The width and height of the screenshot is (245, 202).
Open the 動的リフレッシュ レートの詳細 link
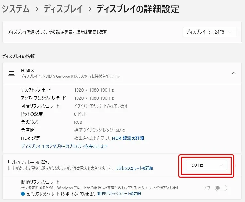(x=119, y=194)
